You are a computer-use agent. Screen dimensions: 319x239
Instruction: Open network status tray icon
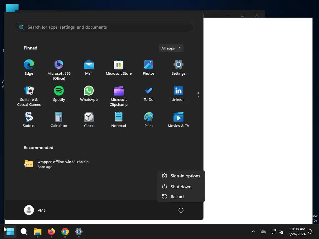tap(273, 232)
